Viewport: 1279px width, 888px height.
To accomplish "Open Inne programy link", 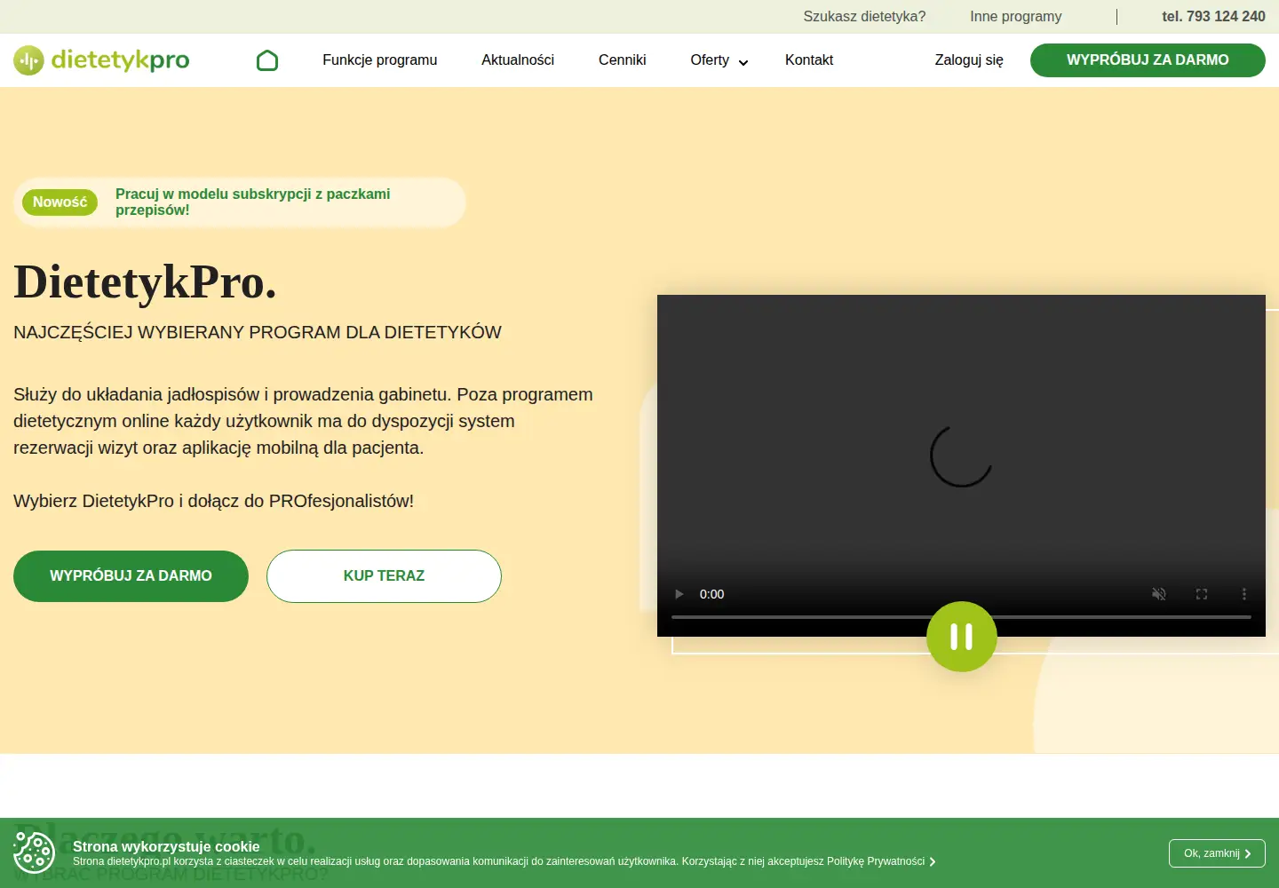I will (1016, 17).
